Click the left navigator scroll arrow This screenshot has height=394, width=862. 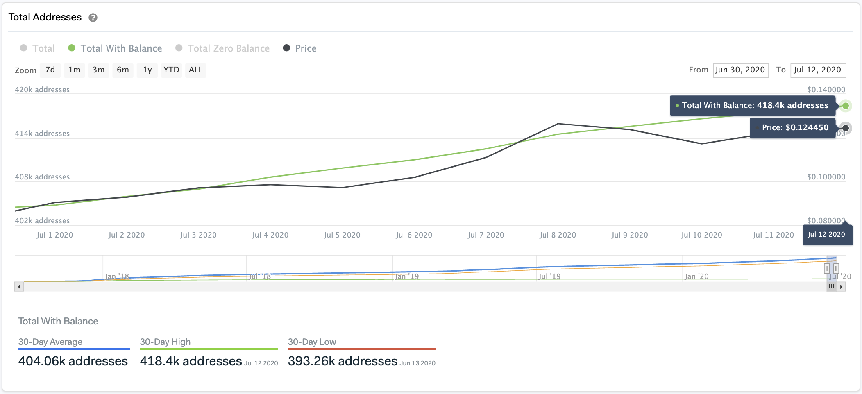pyautogui.click(x=19, y=287)
